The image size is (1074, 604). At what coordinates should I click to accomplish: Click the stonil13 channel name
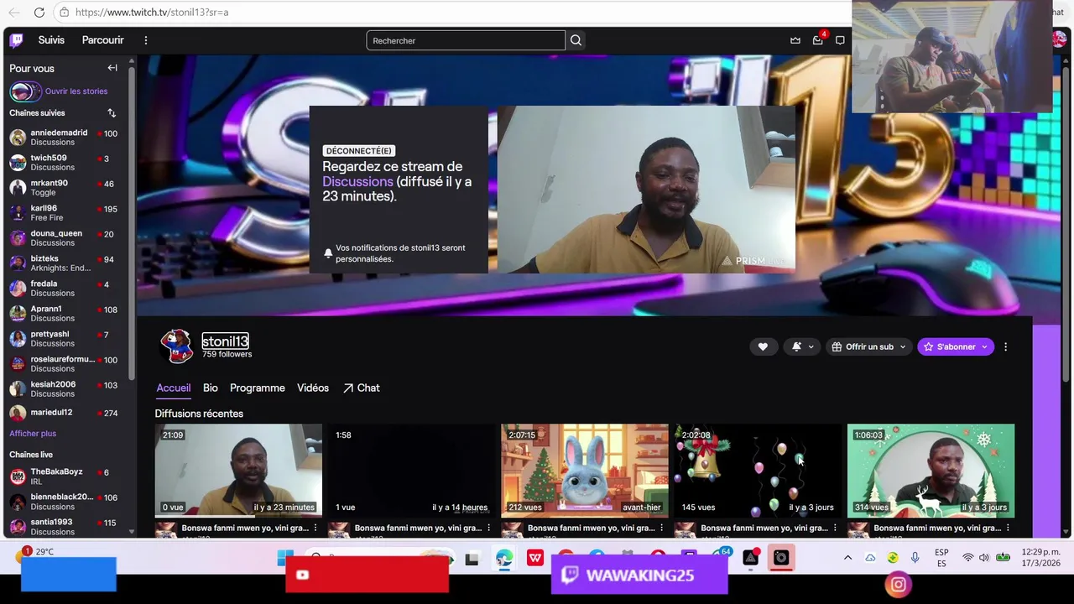pyautogui.click(x=225, y=341)
